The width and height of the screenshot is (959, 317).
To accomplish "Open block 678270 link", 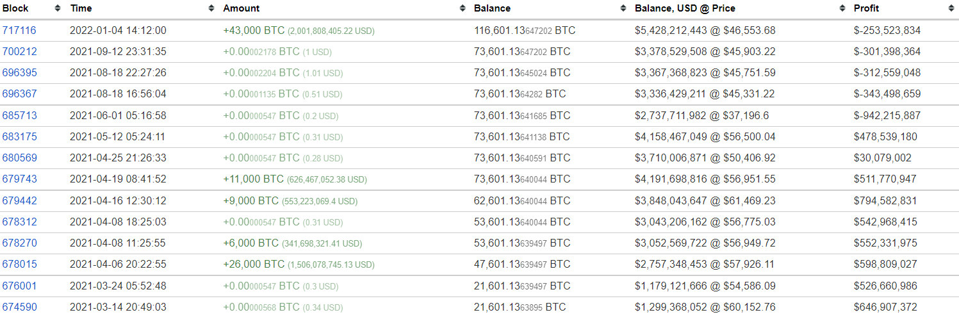I will 20,243.
